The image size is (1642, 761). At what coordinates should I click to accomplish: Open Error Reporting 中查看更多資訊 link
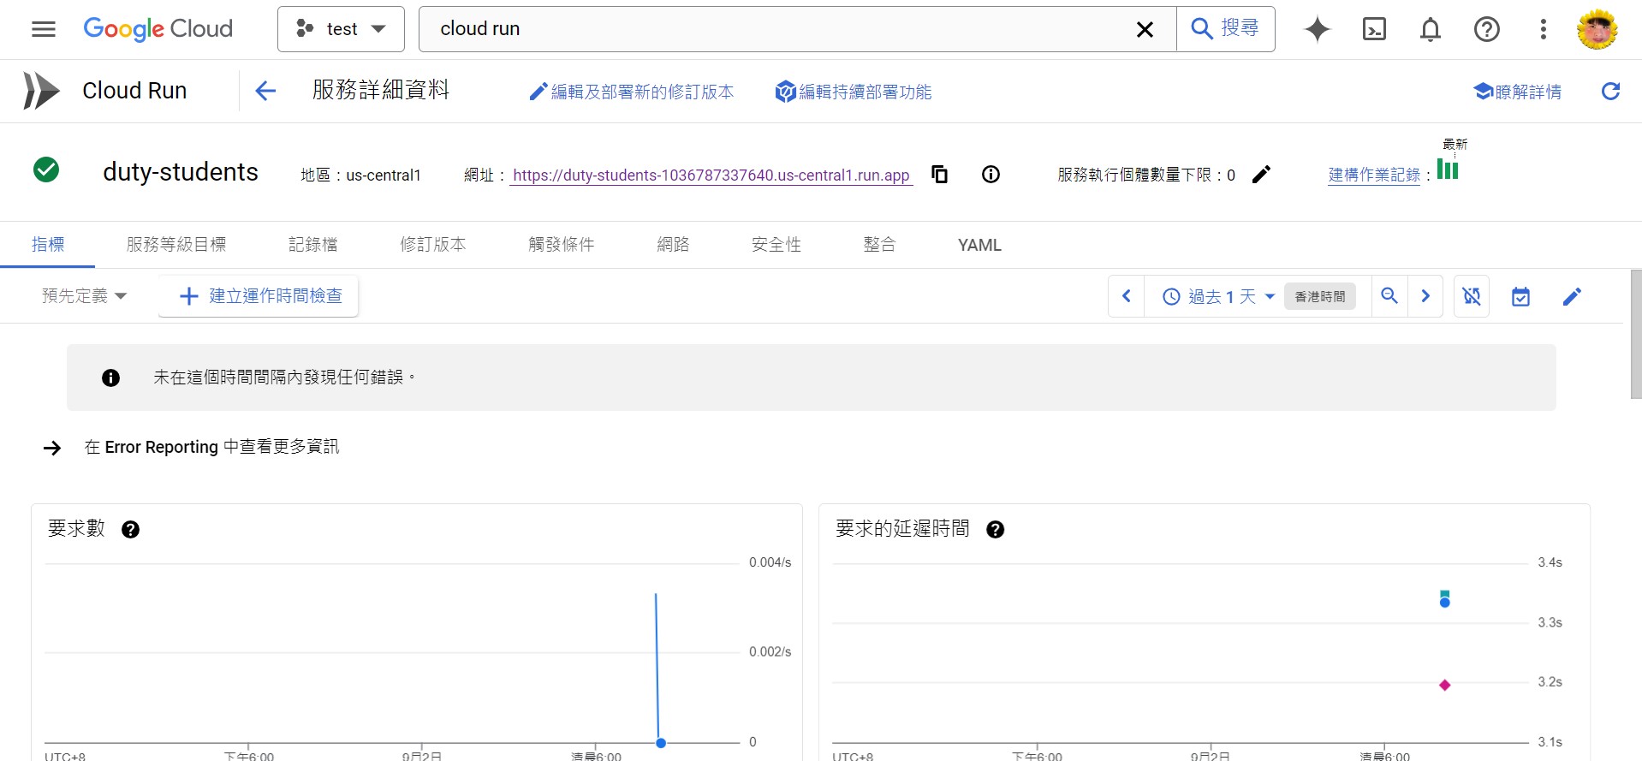pos(211,447)
